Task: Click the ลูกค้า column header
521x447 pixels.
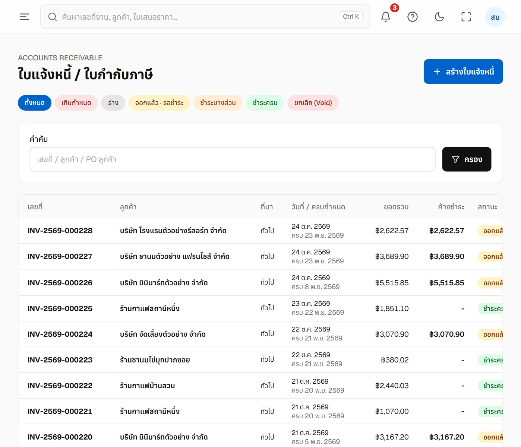Action: pyautogui.click(x=128, y=207)
